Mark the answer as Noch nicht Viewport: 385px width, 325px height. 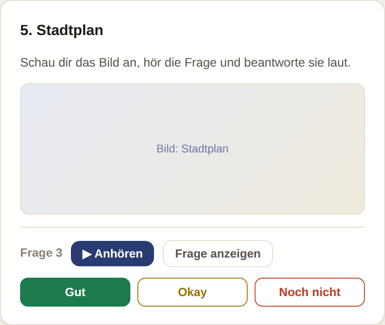pos(310,292)
